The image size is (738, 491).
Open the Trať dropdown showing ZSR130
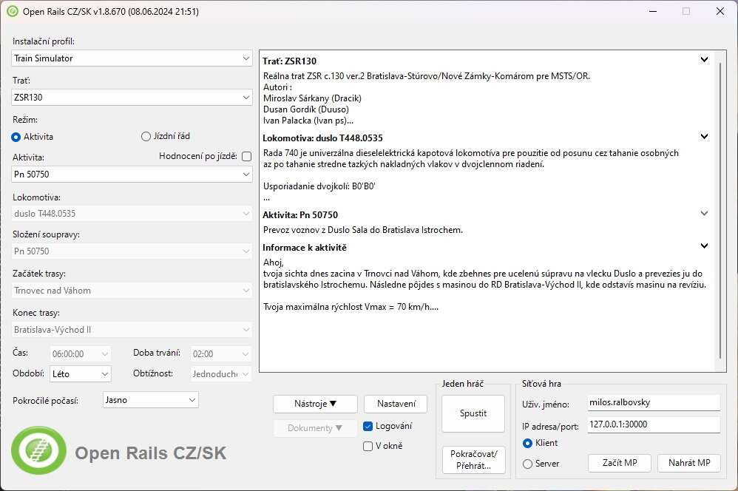[x=132, y=98]
